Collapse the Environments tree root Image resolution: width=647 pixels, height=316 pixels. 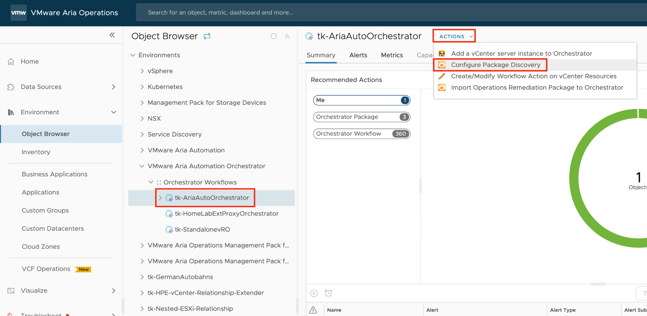[x=133, y=55]
